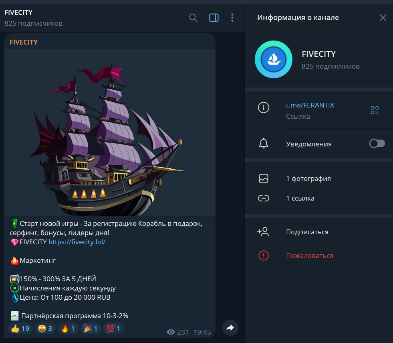Click the add-user subscribe icon

pos(263,231)
